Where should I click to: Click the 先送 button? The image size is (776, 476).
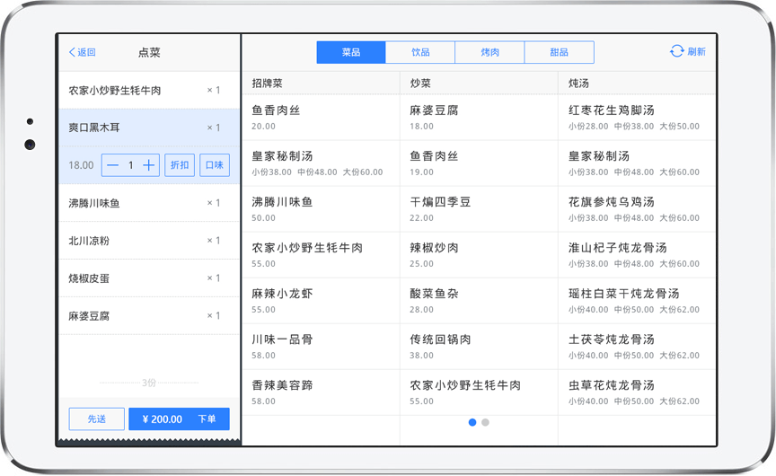(97, 419)
